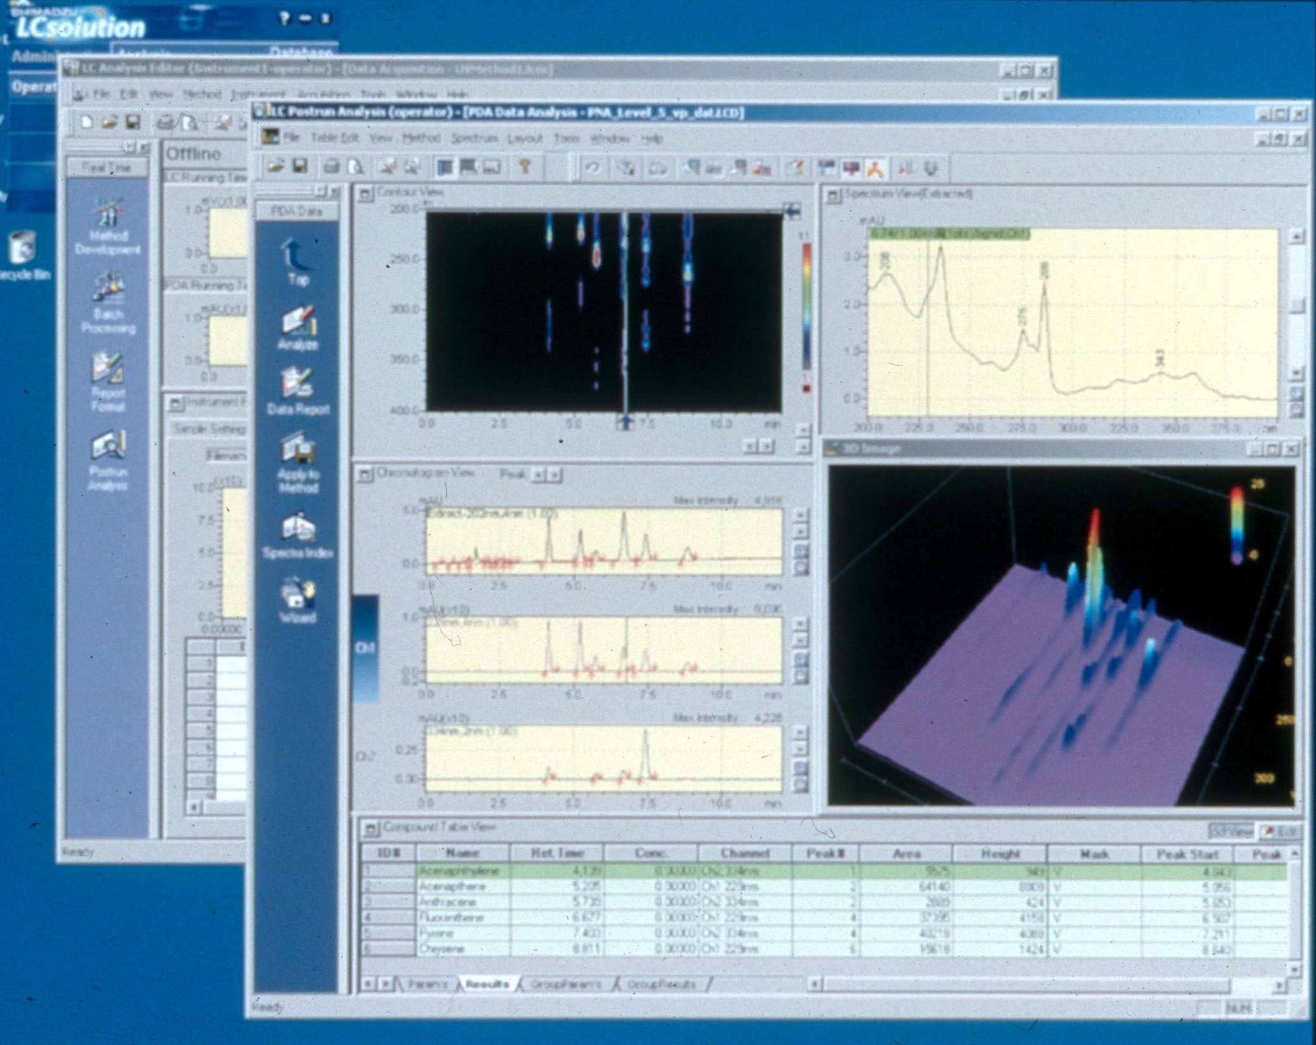The width and height of the screenshot is (1316, 1045).
Task: Open Data Report in the sidebar
Action: (x=298, y=391)
